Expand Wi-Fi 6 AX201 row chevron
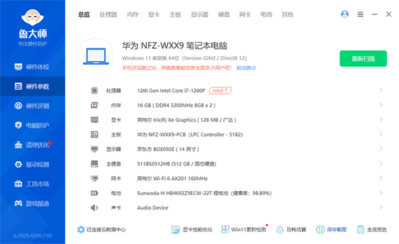Image resolution: width=399 pixels, height=244 pixels. point(381,178)
